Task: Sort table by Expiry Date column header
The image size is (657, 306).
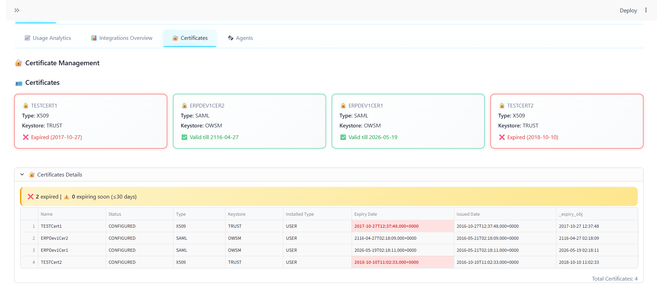Action: (366, 214)
